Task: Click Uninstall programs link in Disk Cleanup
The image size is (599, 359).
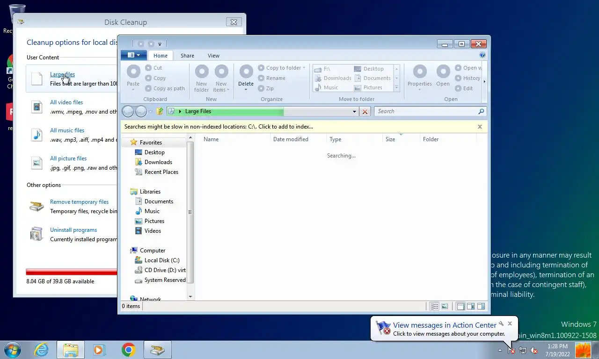Action: tap(73, 230)
